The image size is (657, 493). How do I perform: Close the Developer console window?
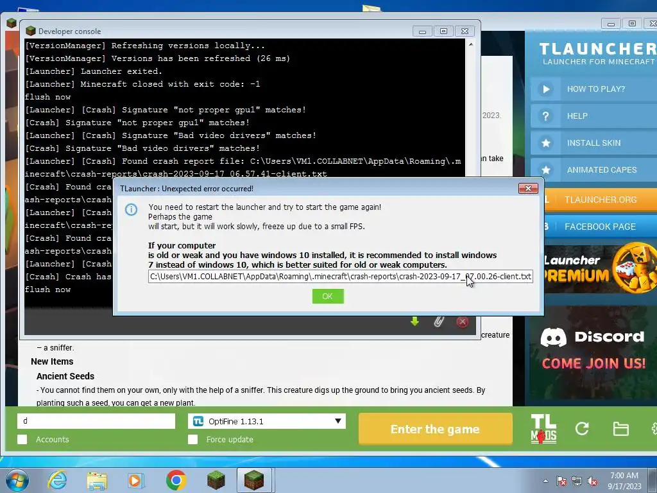(x=465, y=31)
